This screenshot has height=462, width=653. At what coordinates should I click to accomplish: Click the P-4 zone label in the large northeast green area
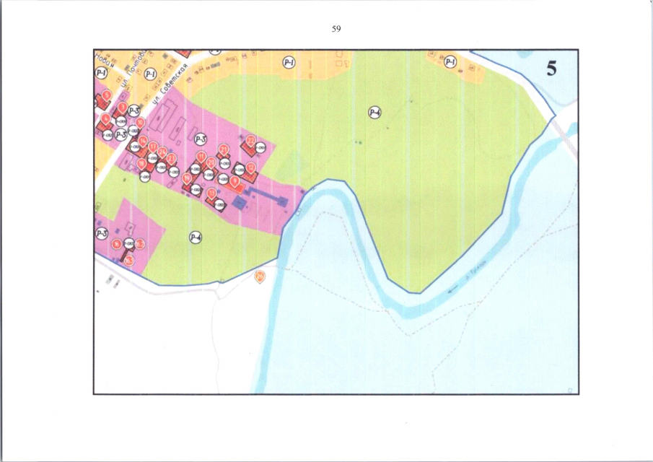(x=374, y=112)
